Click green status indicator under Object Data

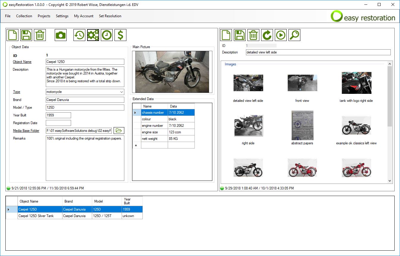[8, 188]
